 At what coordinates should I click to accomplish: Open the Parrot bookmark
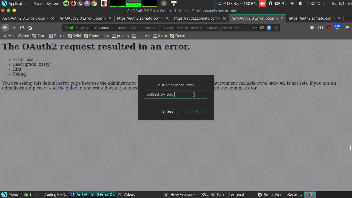tap(57, 36)
